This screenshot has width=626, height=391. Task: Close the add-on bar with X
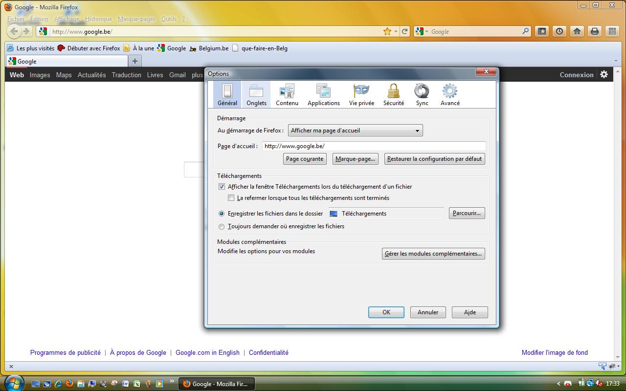pyautogui.click(x=11, y=366)
